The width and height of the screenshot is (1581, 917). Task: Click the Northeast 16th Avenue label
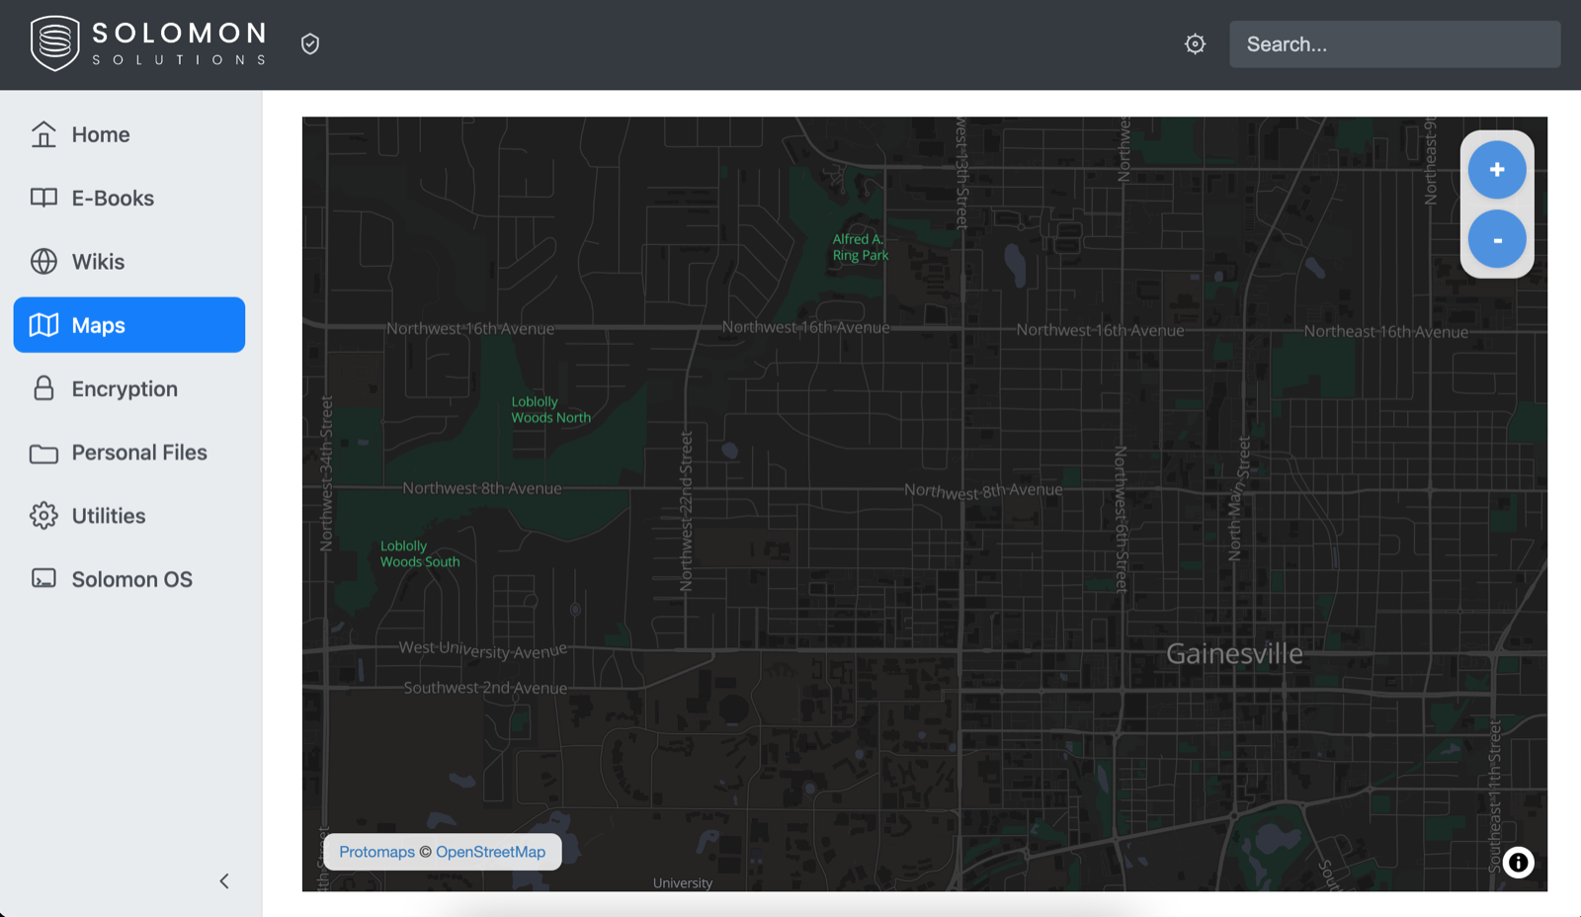(x=1385, y=331)
